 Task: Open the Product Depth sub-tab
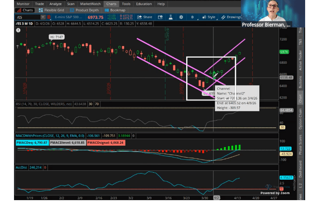(x=84, y=10)
